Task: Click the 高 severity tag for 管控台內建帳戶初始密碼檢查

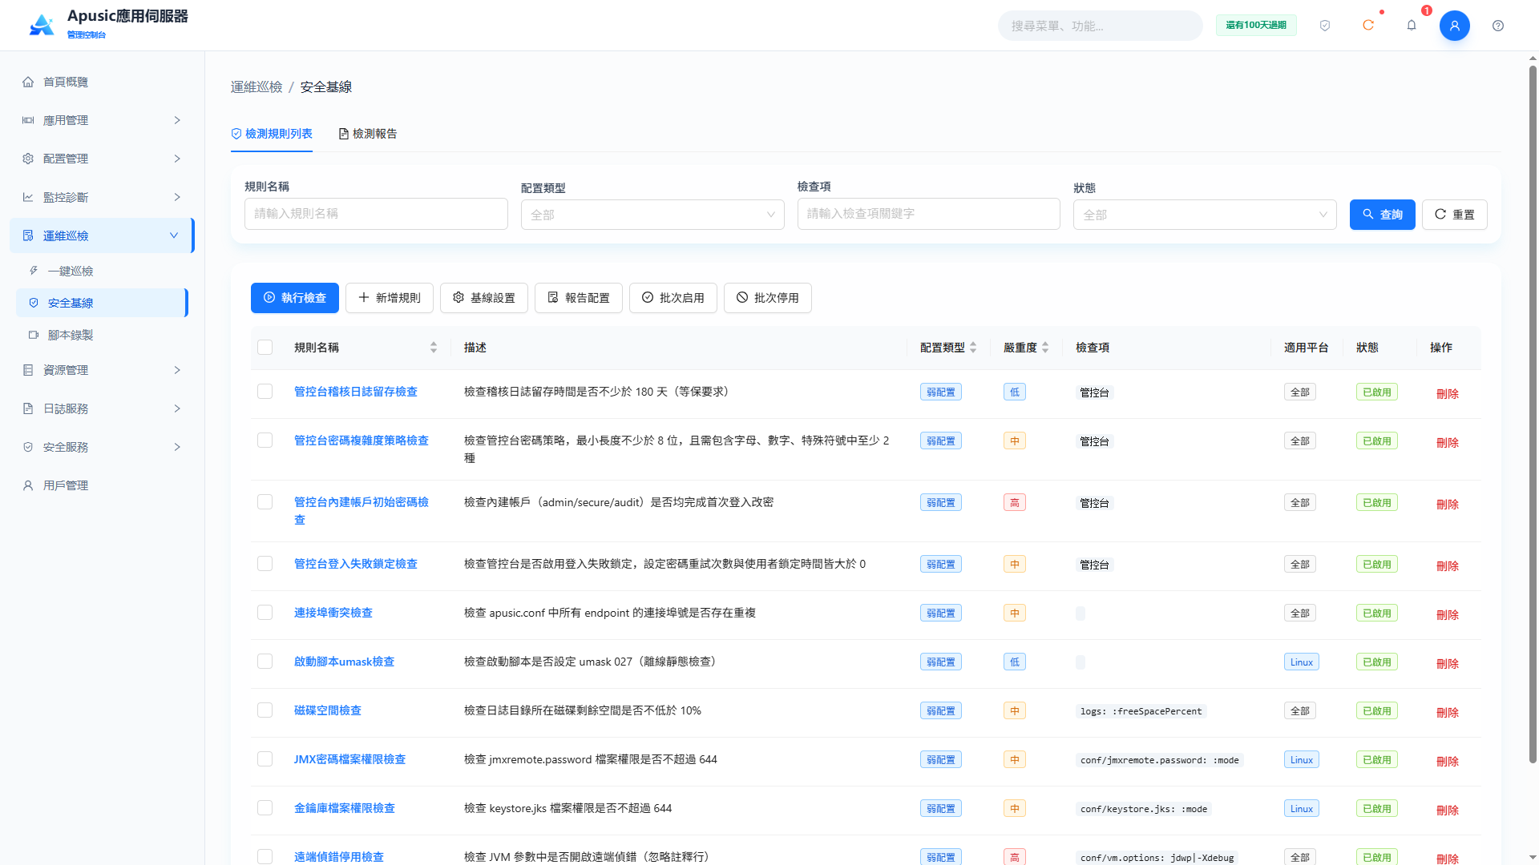Action: point(1015,503)
